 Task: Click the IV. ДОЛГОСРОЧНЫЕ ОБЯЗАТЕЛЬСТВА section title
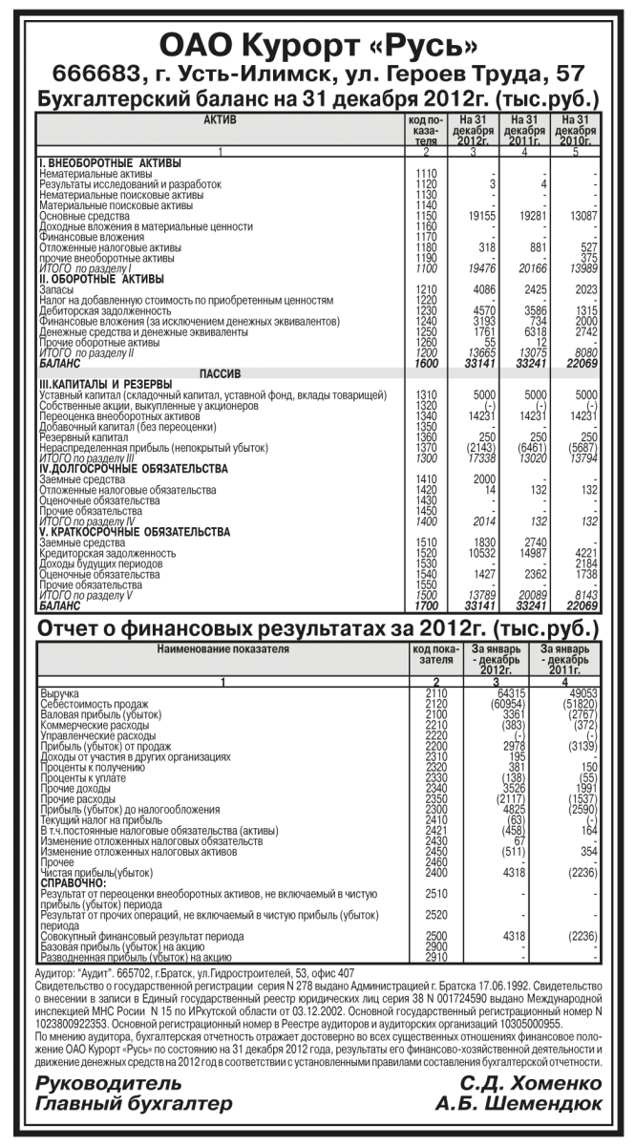point(132,469)
